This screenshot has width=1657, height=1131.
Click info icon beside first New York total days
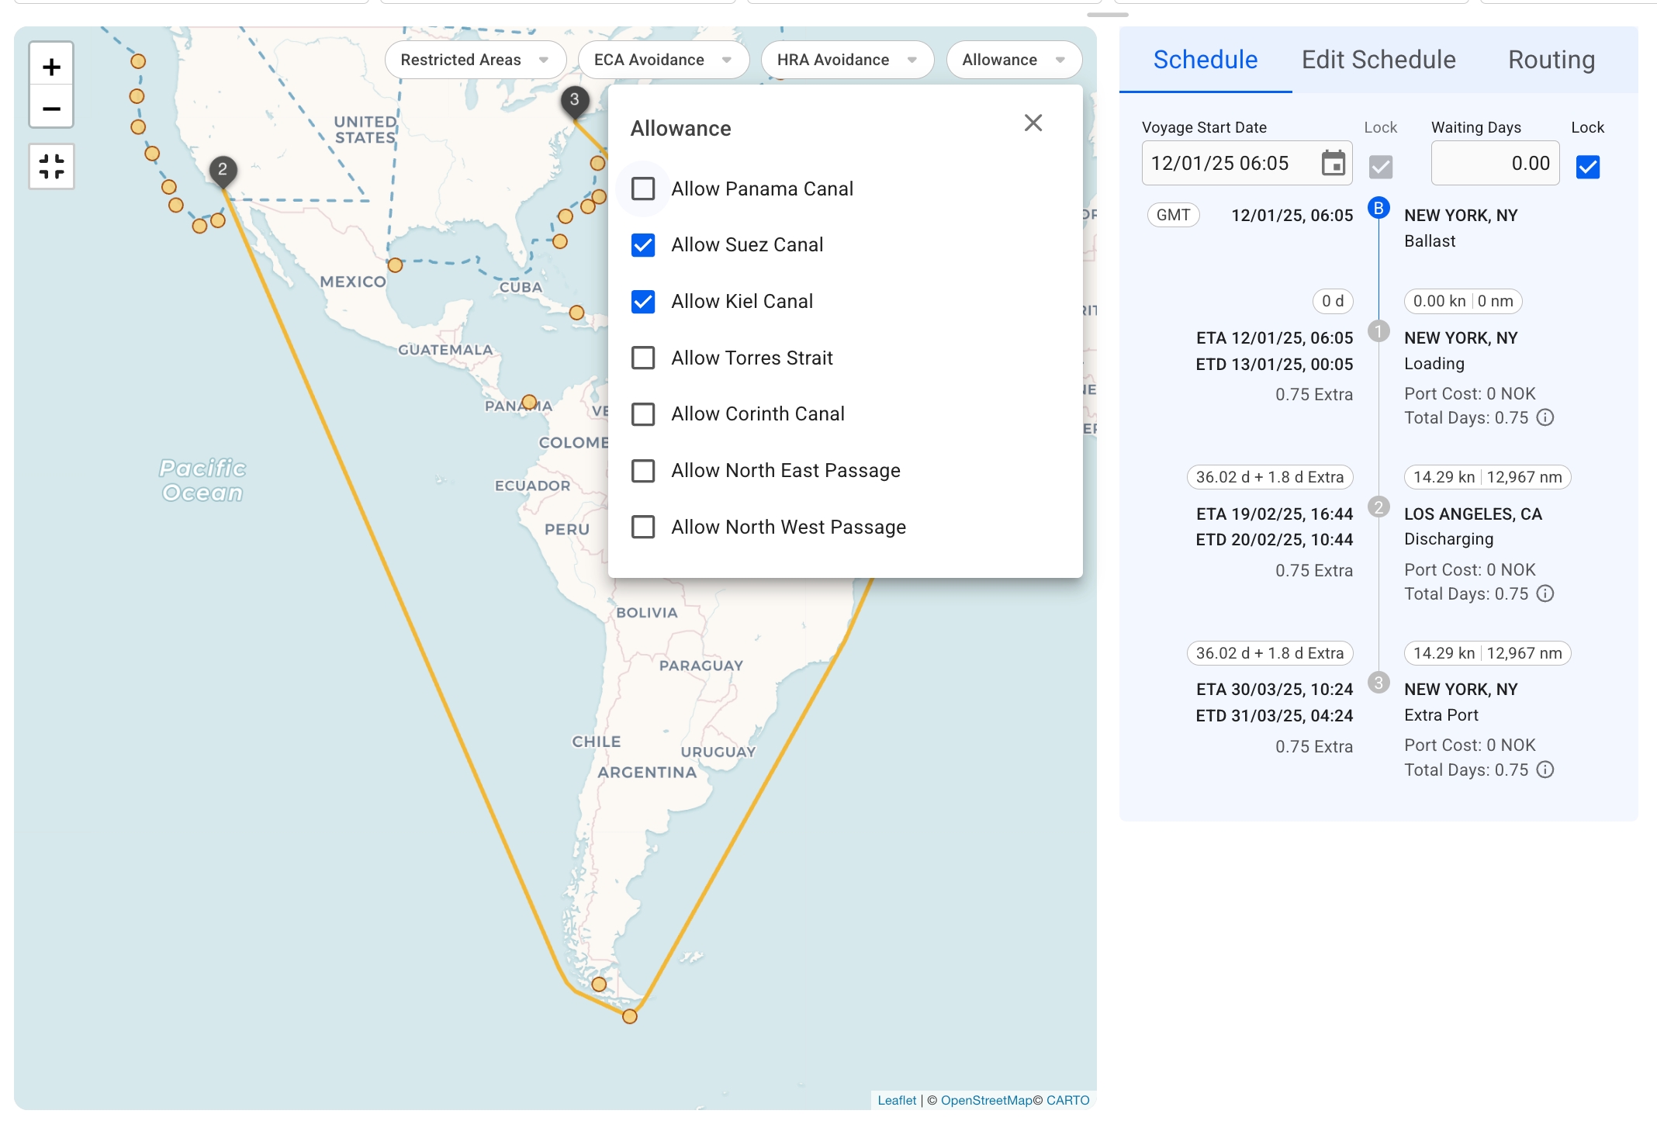coord(1545,418)
